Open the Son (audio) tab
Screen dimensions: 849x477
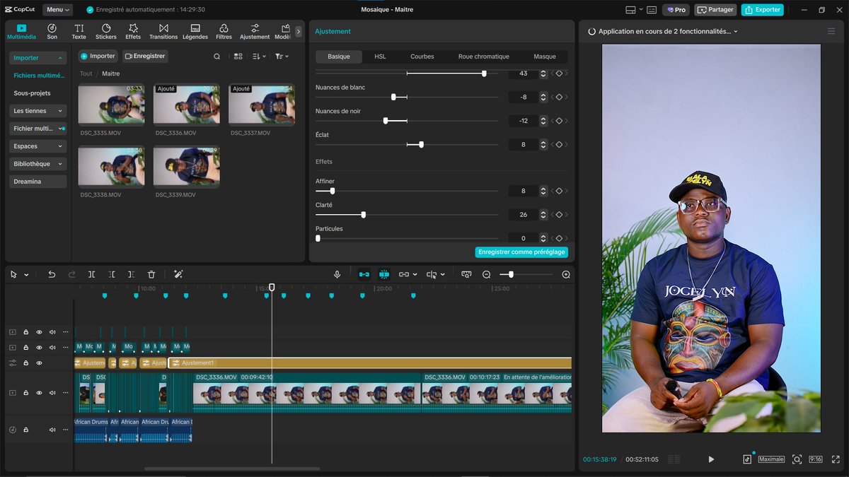pos(52,31)
